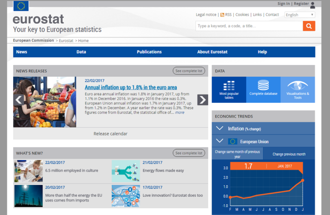330x215 pixels.
Task: Click the culture employment child thumbnail
Action: coord(28,171)
